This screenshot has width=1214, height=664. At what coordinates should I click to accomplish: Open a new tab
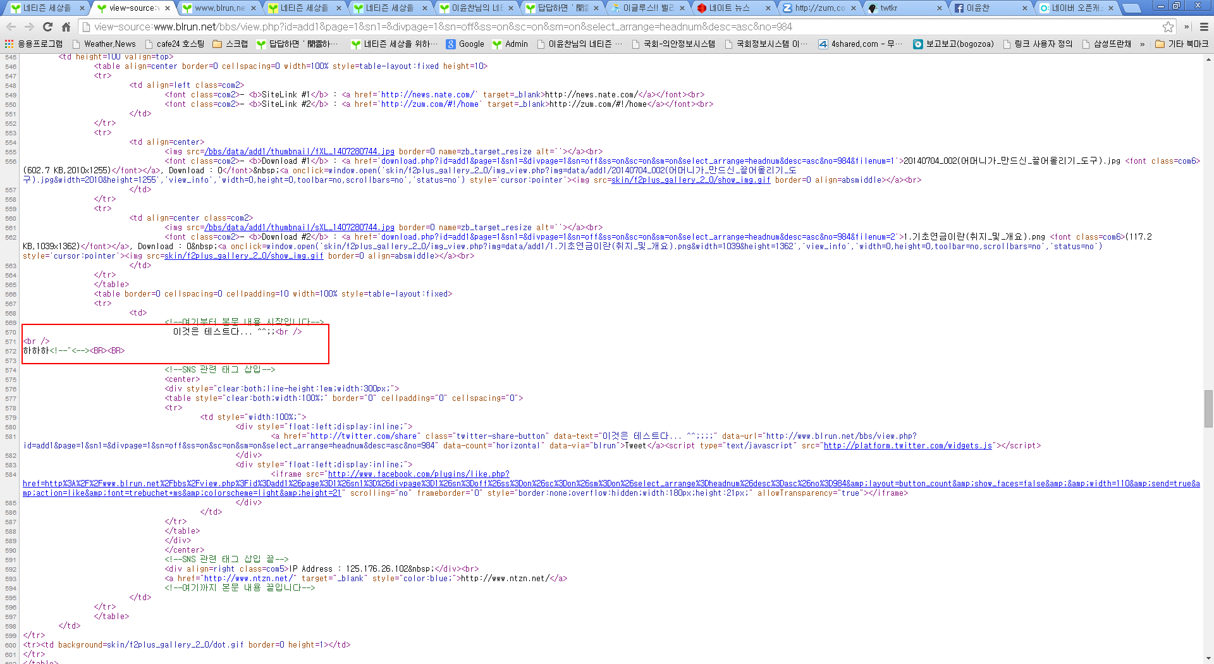click(x=1131, y=8)
